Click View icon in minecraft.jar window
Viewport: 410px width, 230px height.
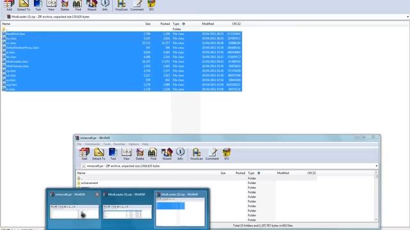(126, 154)
